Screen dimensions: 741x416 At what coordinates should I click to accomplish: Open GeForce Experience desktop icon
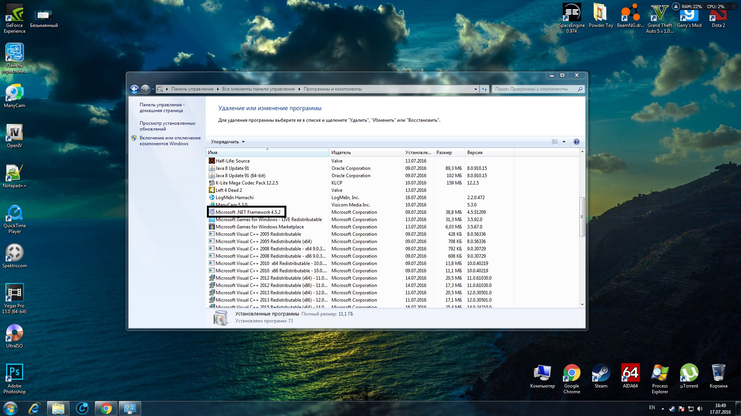[14, 18]
